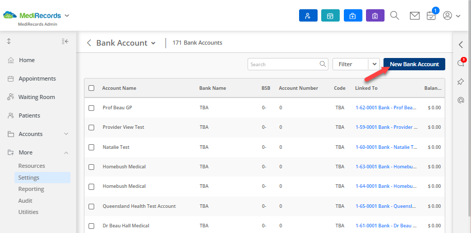Viewport: 471px width, 233px height.
Task: Open tasks calendar icon with badge
Action: [431, 15]
